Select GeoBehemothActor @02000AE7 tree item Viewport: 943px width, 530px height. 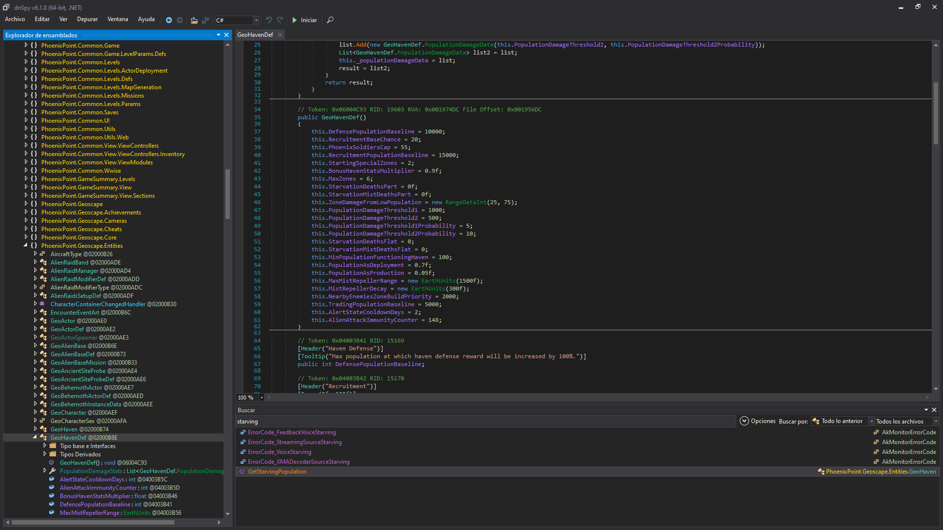(92, 388)
